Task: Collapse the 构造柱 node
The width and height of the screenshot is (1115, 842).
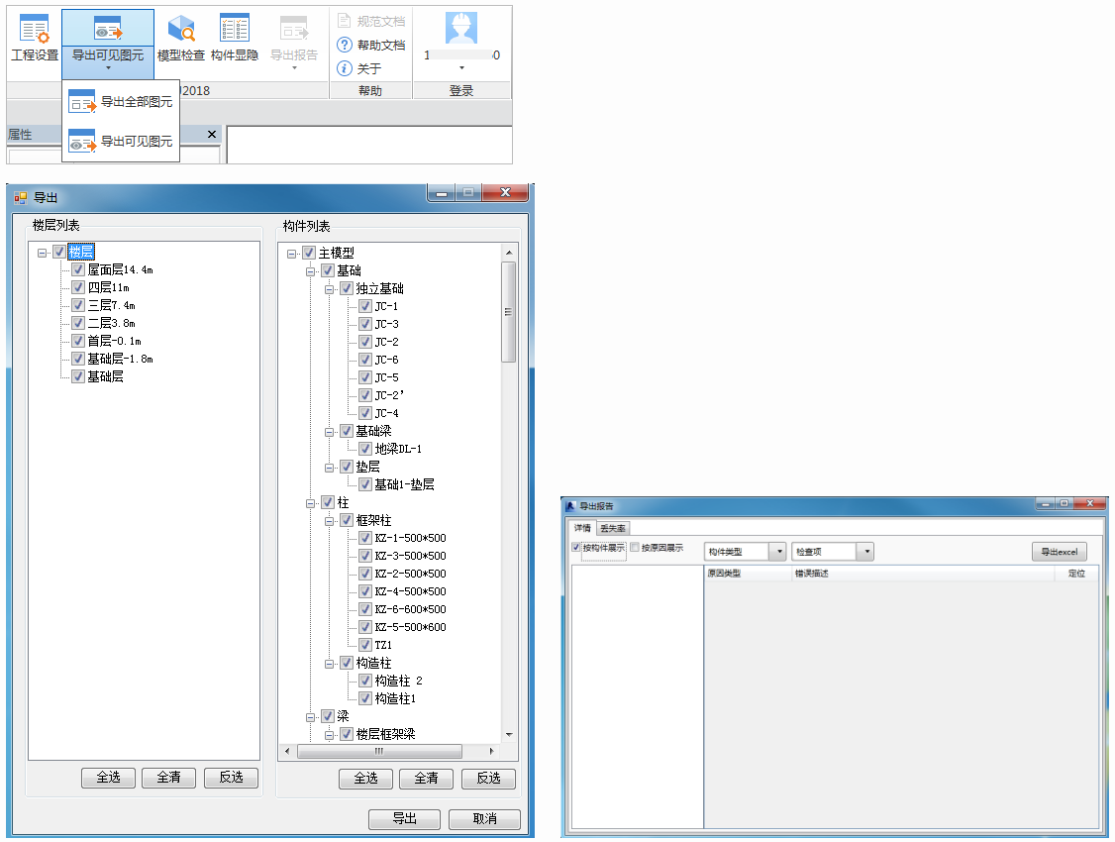Action: (x=329, y=664)
